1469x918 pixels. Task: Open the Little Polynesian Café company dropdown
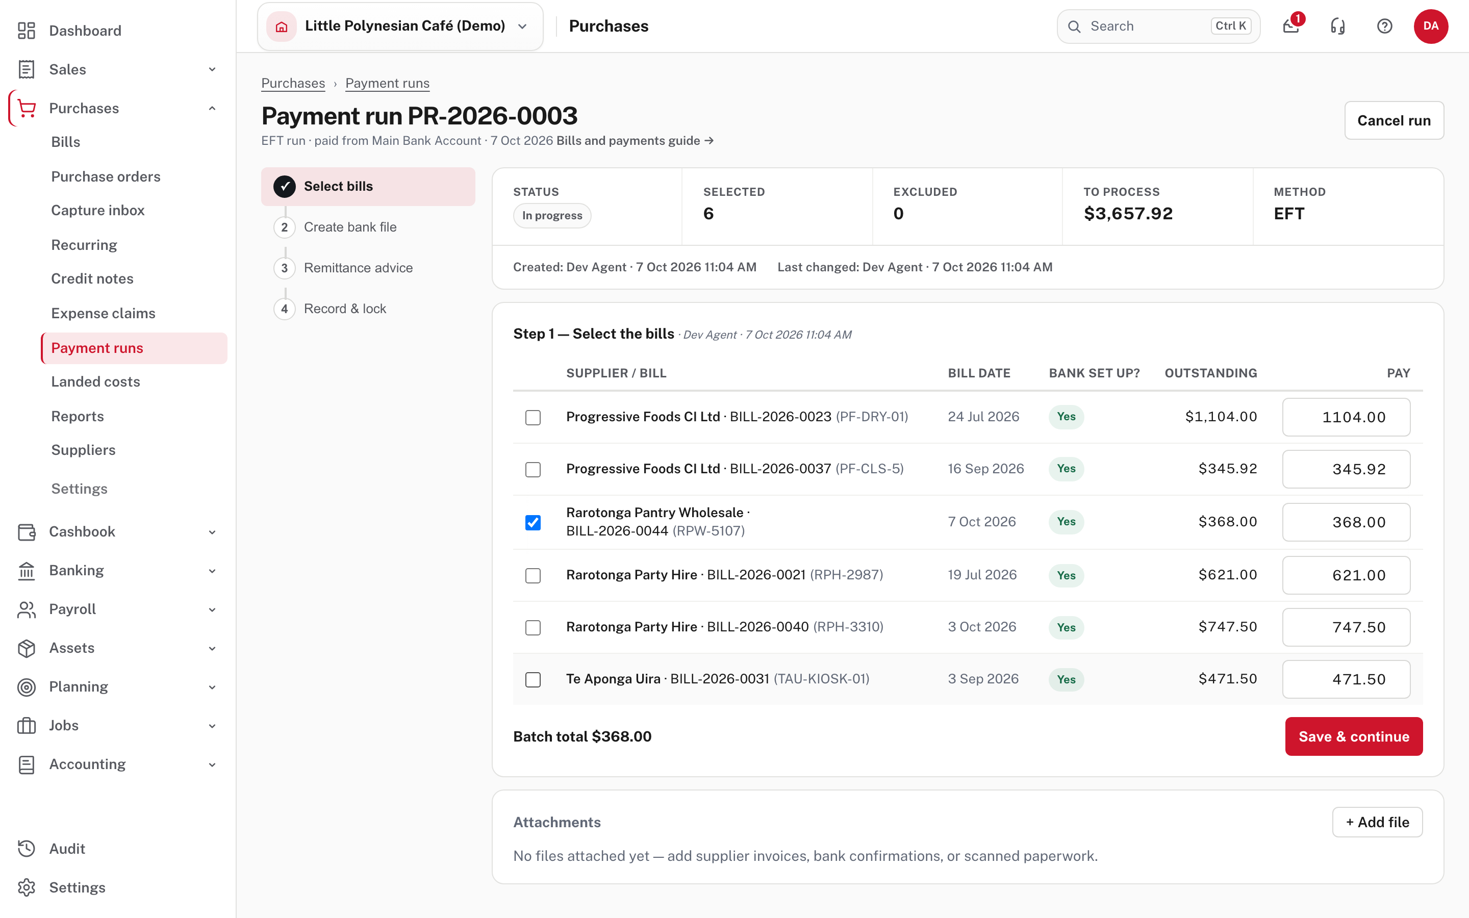point(400,26)
